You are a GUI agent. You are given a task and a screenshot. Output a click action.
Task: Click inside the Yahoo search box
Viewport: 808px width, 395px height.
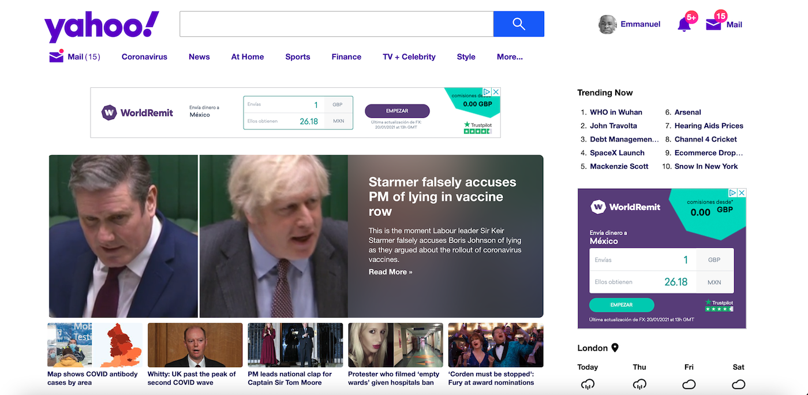(x=336, y=24)
